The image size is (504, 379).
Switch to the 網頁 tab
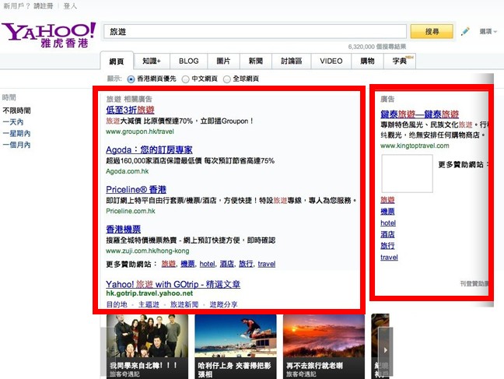(117, 61)
